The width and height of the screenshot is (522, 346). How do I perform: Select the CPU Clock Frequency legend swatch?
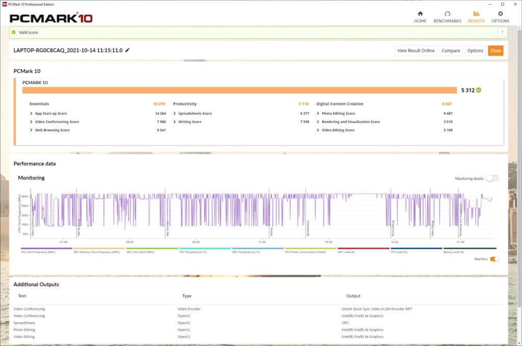[x=46, y=248]
